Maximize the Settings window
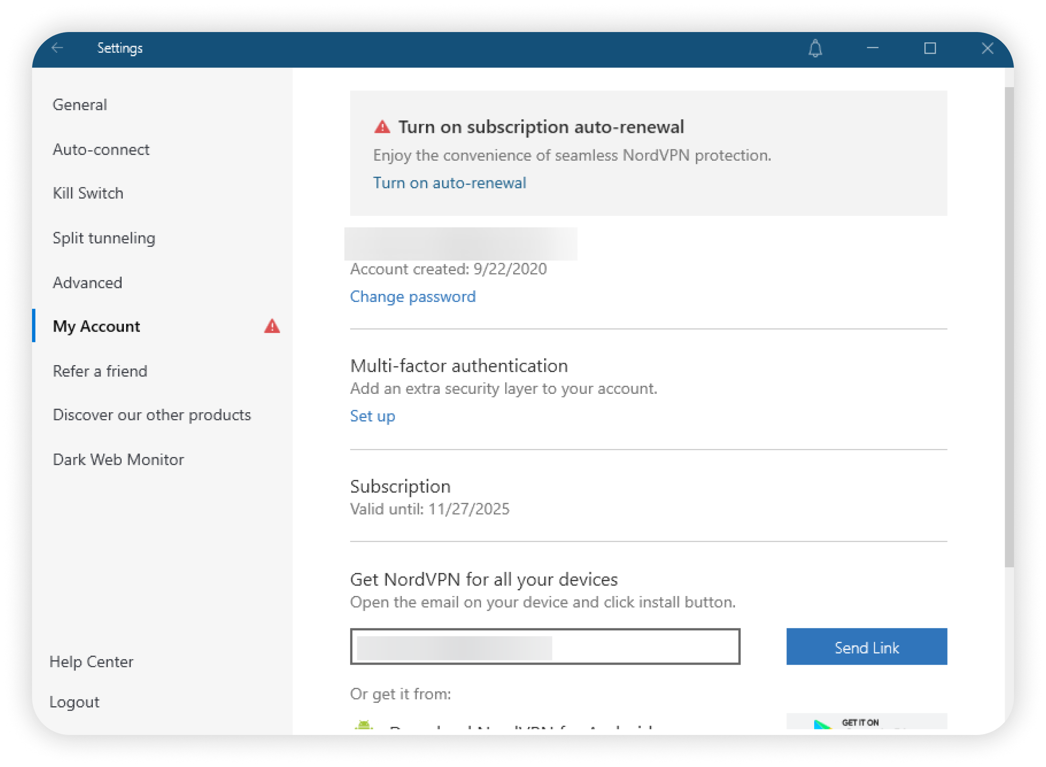1046x767 pixels. tap(930, 48)
